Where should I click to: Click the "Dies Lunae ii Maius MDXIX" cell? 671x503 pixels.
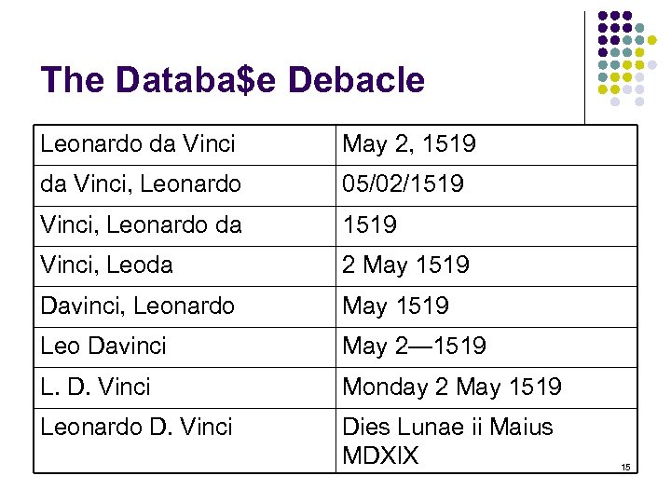447,441
